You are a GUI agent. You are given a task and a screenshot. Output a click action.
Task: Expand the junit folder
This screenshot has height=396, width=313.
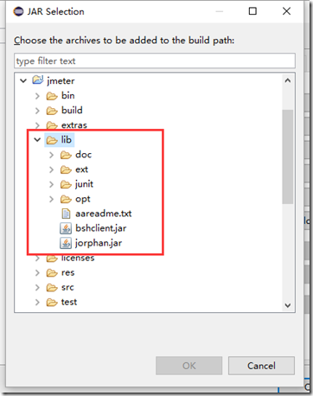(51, 184)
